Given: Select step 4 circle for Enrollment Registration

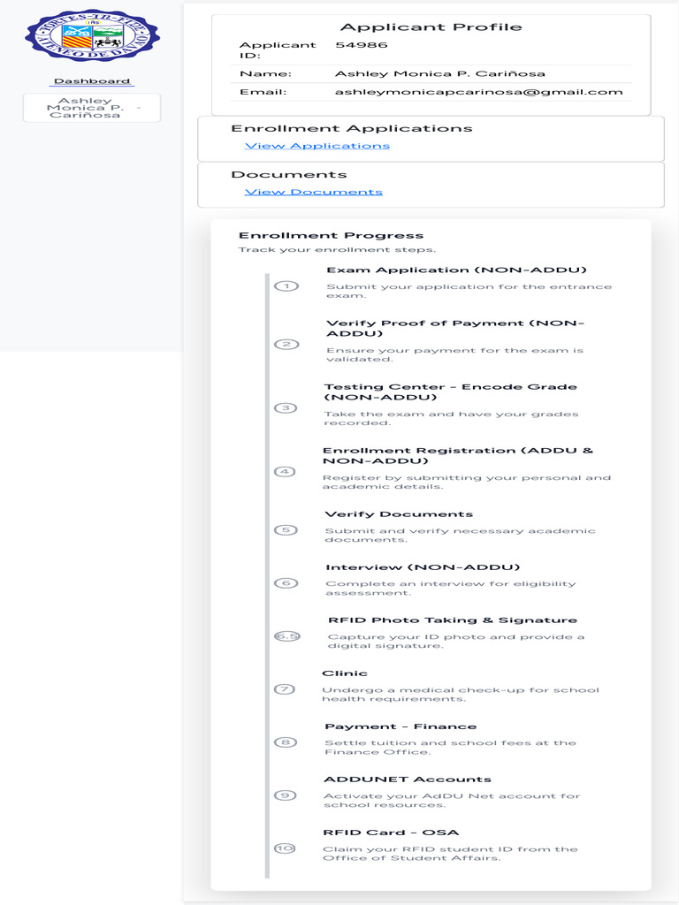Looking at the screenshot, I should (x=284, y=472).
